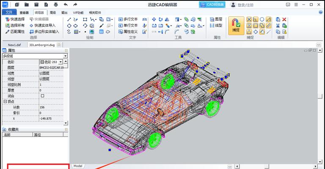Click the 色彩 253 gray color swatch
This screenshot has height=169, width=325.
[42, 62]
